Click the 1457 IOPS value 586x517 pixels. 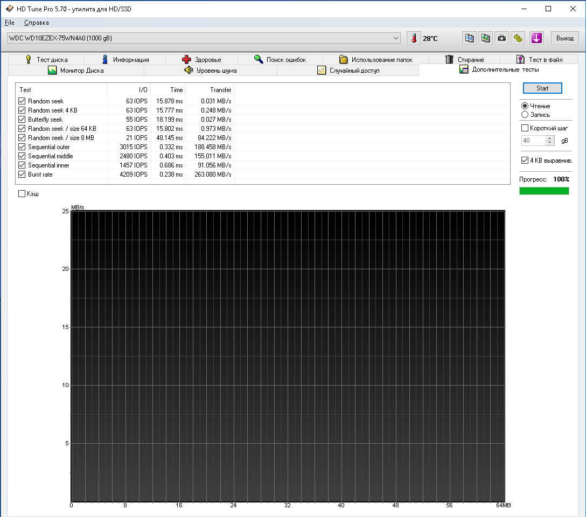click(x=134, y=165)
